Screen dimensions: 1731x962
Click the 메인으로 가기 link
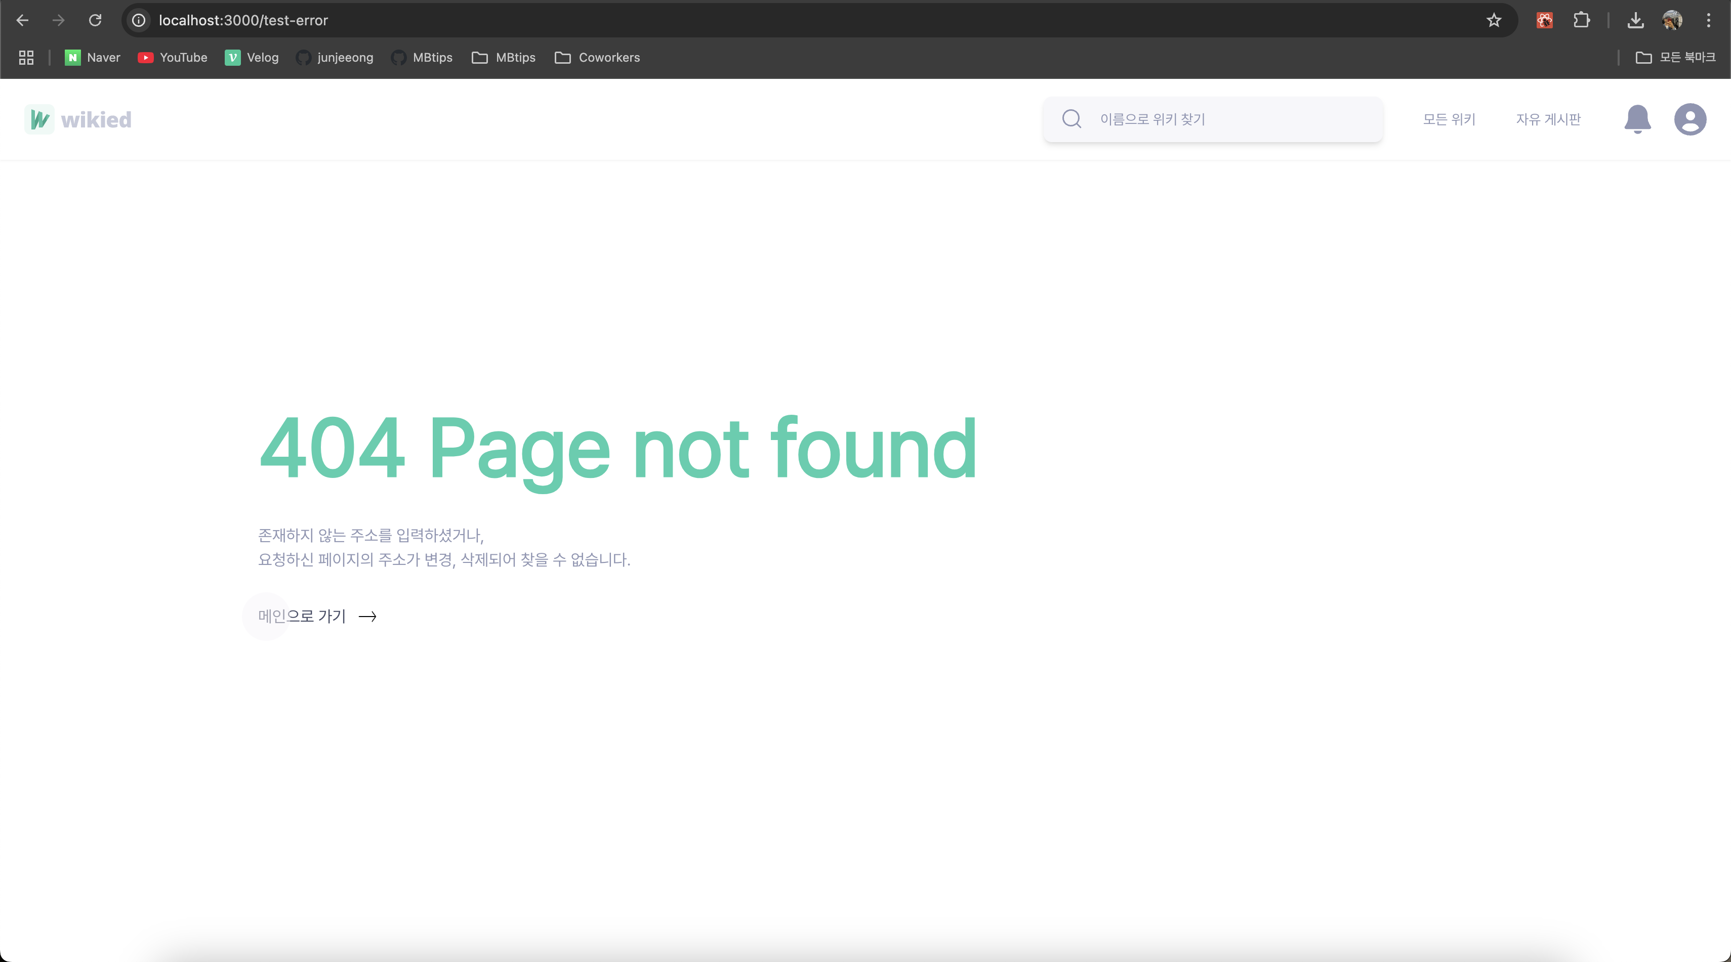pos(302,616)
